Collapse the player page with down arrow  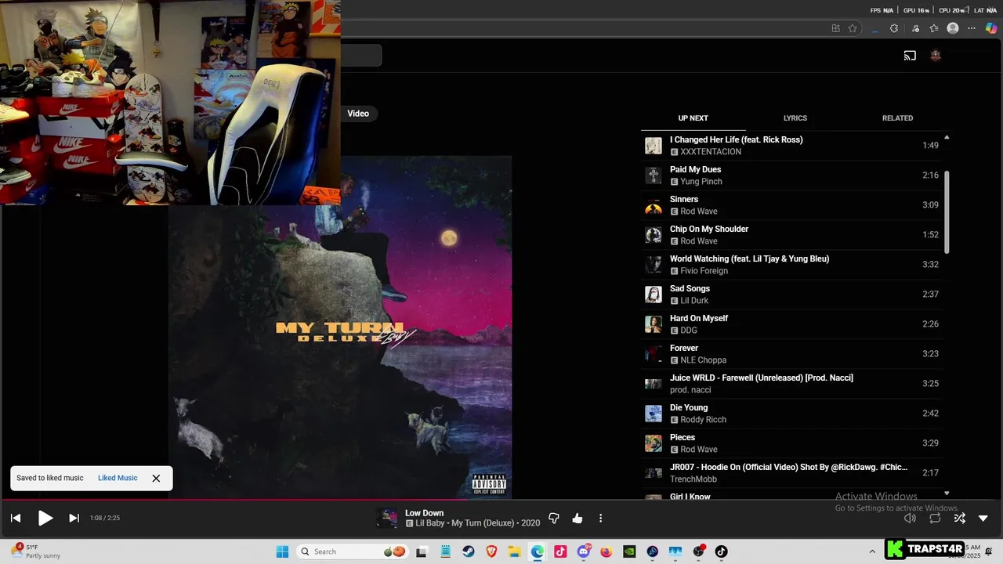pyautogui.click(x=983, y=519)
